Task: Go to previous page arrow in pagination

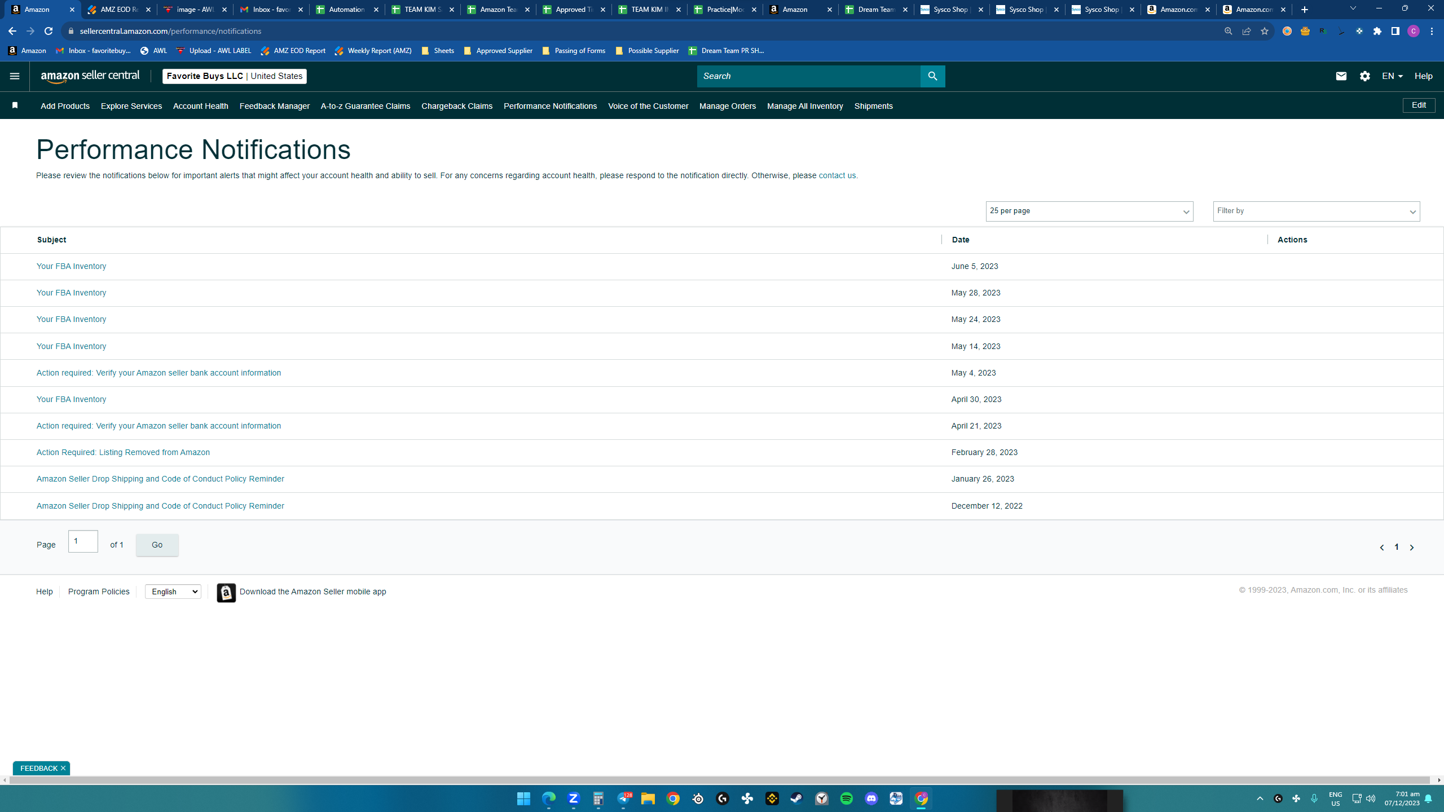Action: [x=1381, y=548]
